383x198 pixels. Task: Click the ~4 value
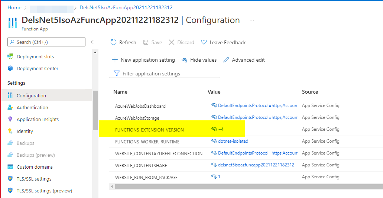coord(221,129)
